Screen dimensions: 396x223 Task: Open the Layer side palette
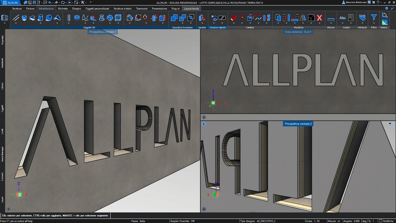(x=2, y=199)
